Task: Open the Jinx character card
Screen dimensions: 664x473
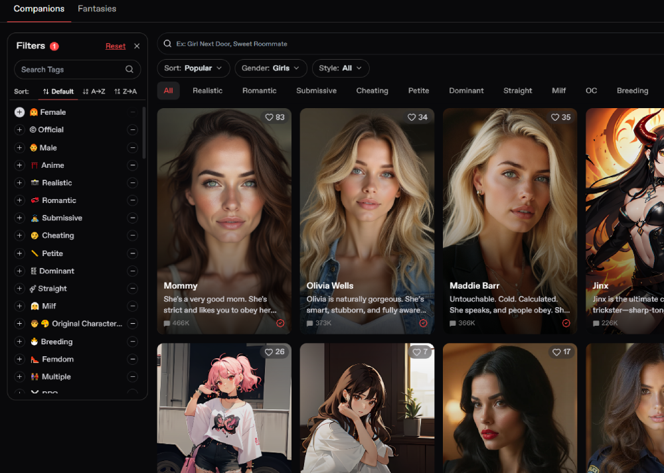Action: [625, 222]
